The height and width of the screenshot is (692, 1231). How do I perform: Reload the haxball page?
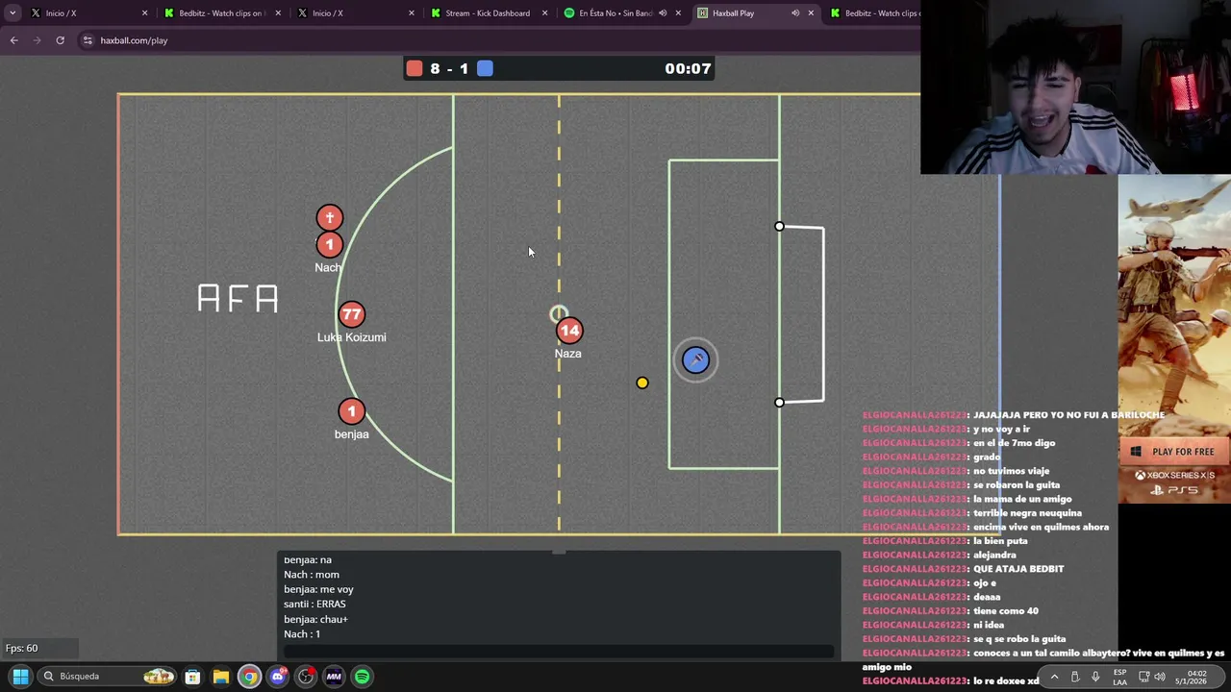[x=60, y=40]
